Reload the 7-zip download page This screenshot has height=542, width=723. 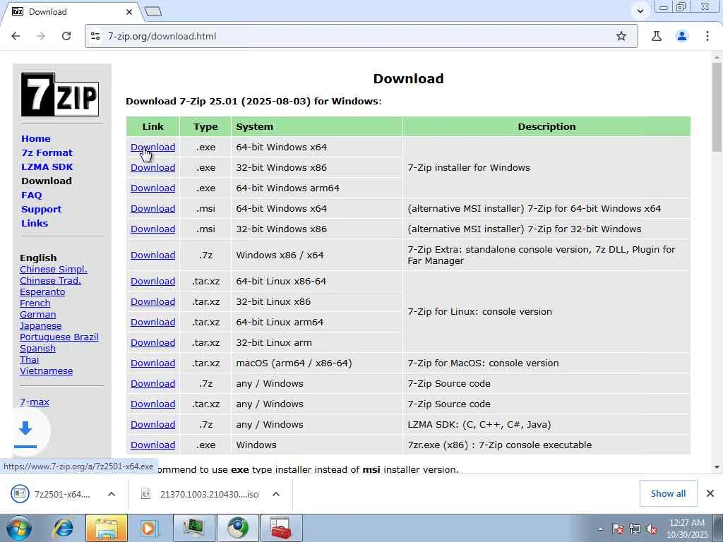click(66, 36)
